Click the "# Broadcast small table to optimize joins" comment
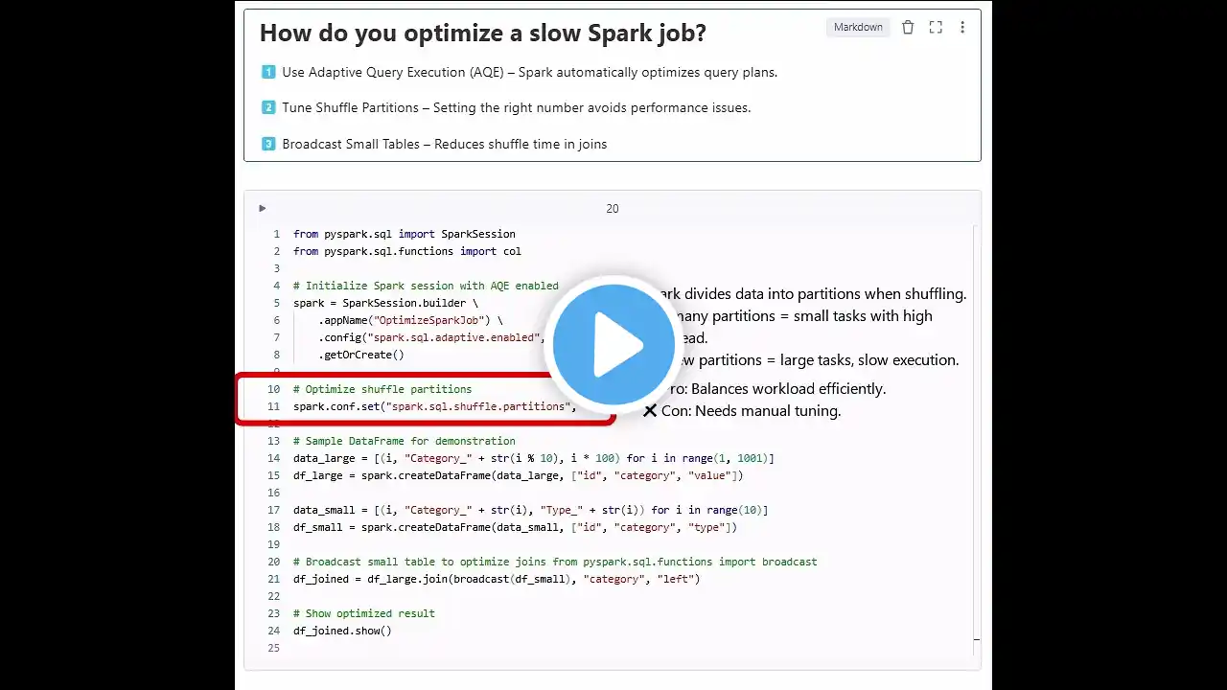The width and height of the screenshot is (1227, 690). [555, 562]
